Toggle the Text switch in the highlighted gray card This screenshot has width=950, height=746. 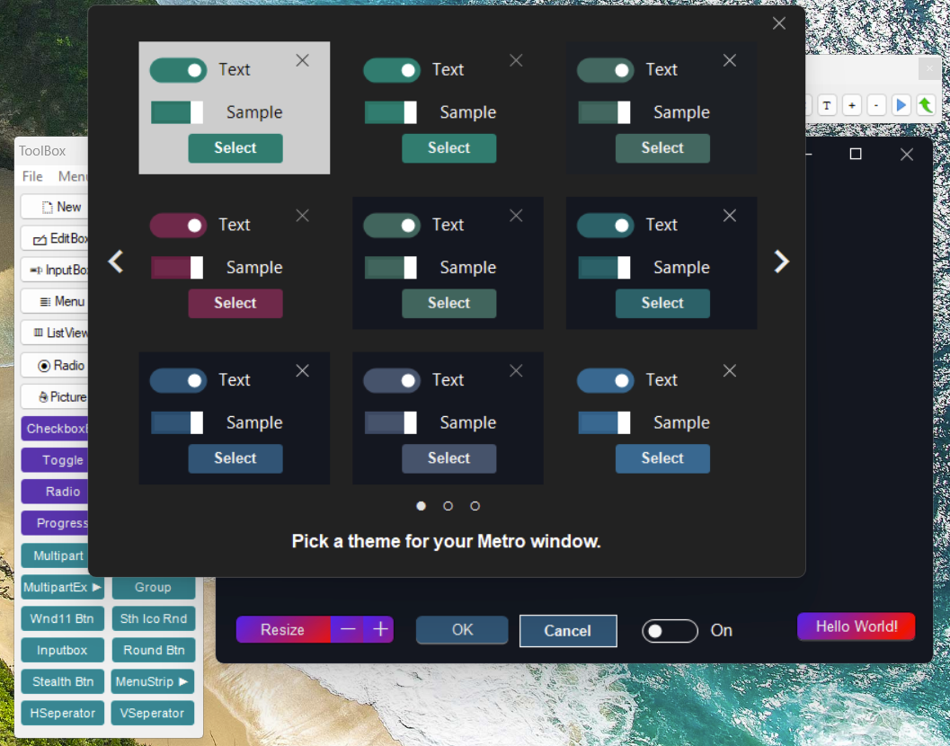tap(178, 70)
